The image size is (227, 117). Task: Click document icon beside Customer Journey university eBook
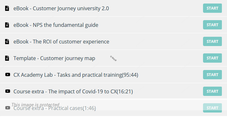(x=7, y=8)
